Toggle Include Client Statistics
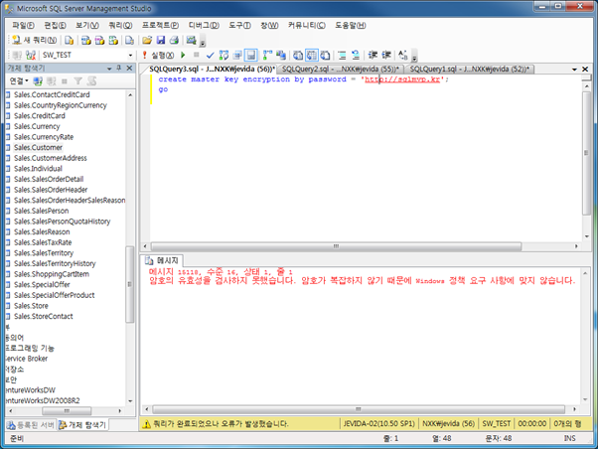The height and width of the screenshot is (449, 598). click(x=281, y=56)
